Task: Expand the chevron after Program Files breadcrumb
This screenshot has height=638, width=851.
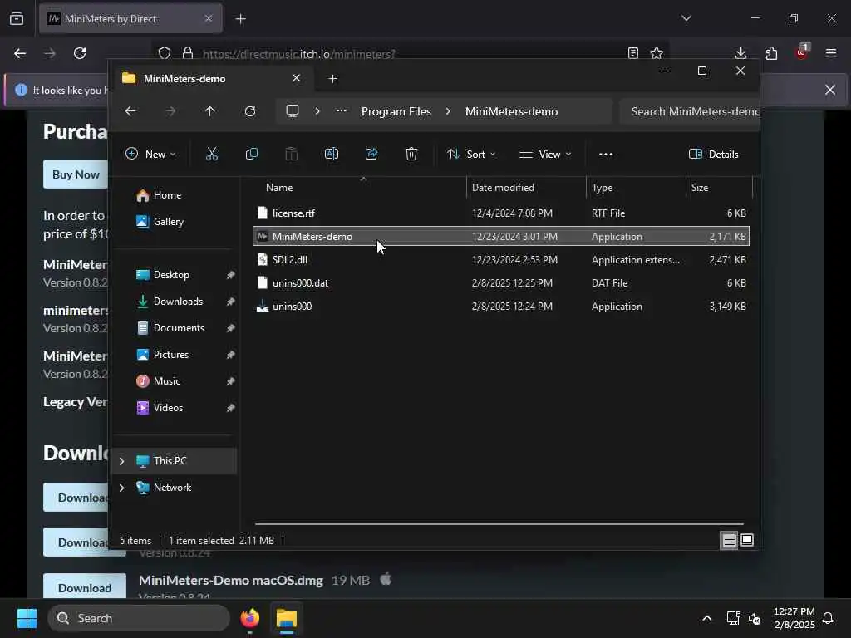Action: coord(448,111)
